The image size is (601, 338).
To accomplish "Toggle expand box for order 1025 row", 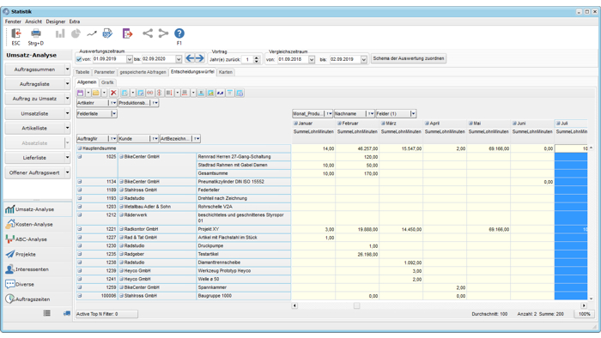I will (x=80, y=156).
